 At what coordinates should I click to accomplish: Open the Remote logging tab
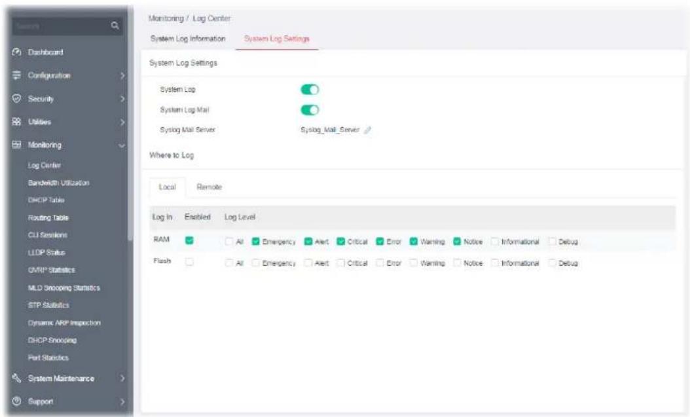209,187
